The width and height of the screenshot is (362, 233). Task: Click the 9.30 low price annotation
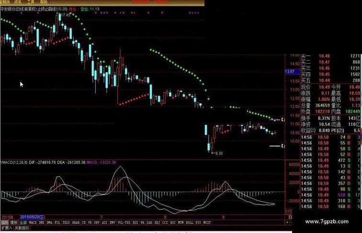click(x=219, y=153)
